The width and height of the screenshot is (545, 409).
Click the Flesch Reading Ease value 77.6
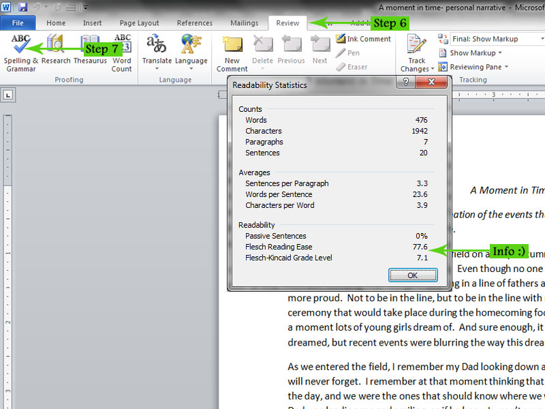click(x=420, y=247)
